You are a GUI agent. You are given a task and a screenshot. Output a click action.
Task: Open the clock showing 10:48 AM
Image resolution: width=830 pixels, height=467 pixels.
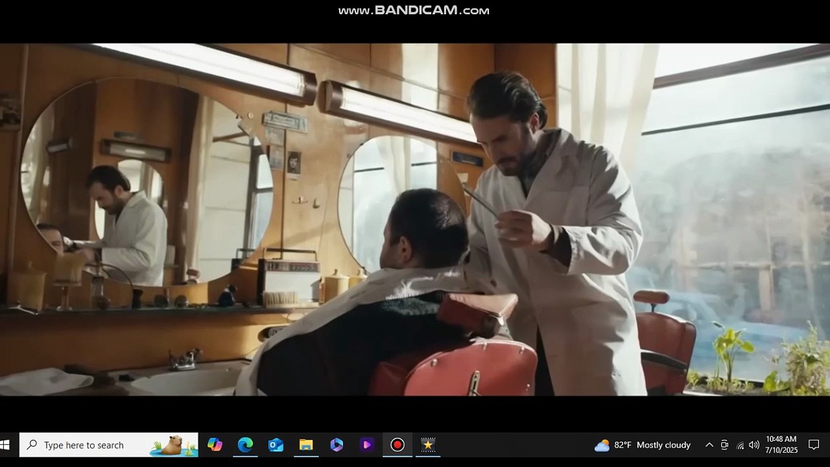pyautogui.click(x=781, y=445)
